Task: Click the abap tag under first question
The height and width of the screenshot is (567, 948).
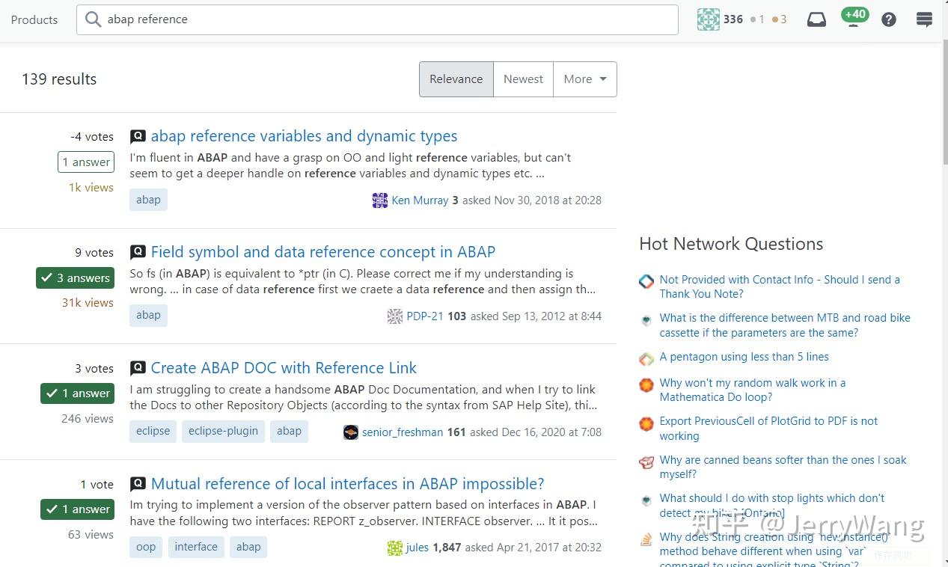Action: [x=148, y=200]
